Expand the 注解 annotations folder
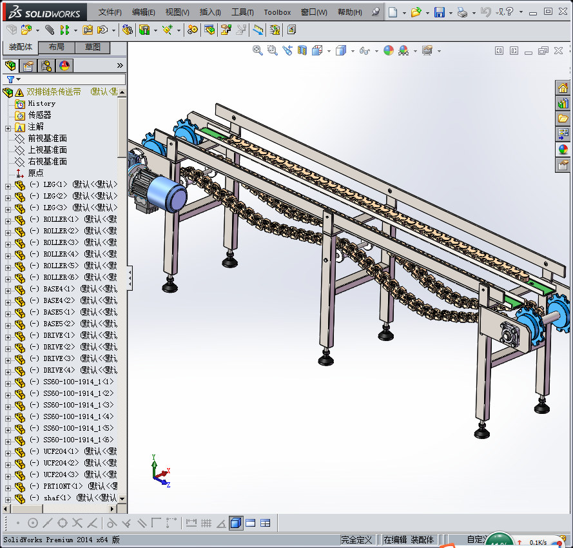This screenshot has height=548, width=573. click(x=8, y=127)
